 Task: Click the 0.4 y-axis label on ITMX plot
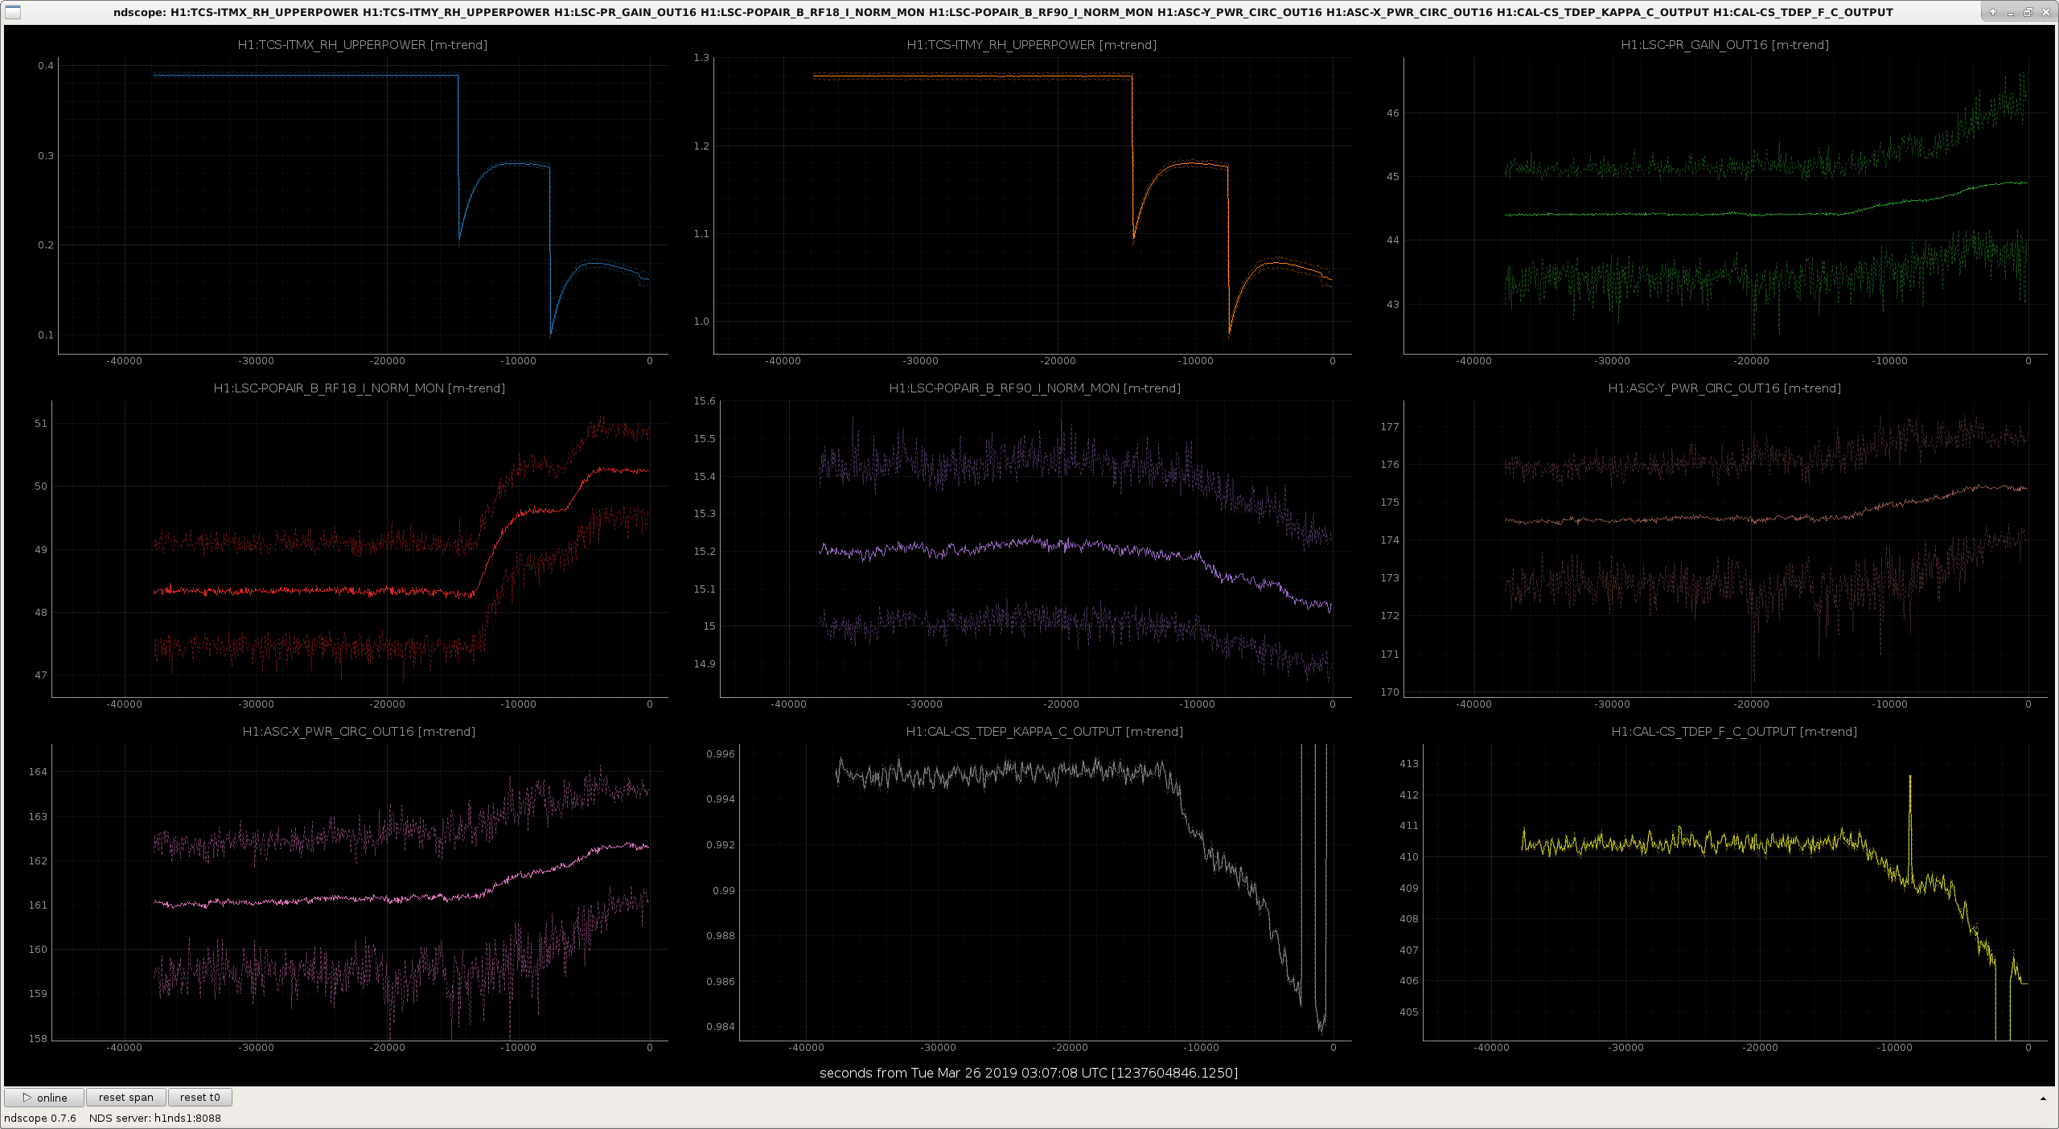click(46, 66)
